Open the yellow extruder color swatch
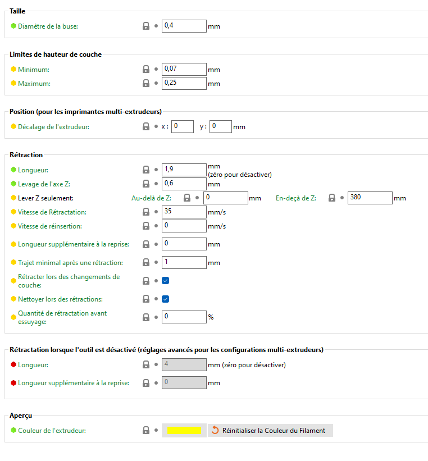This screenshot has width=428, height=461. coord(184,431)
